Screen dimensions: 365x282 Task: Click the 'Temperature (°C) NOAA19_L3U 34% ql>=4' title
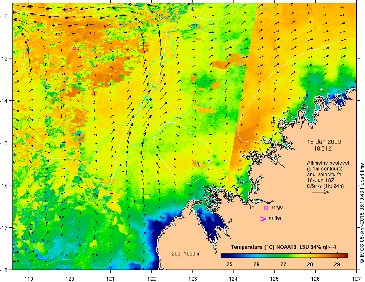(x=284, y=247)
